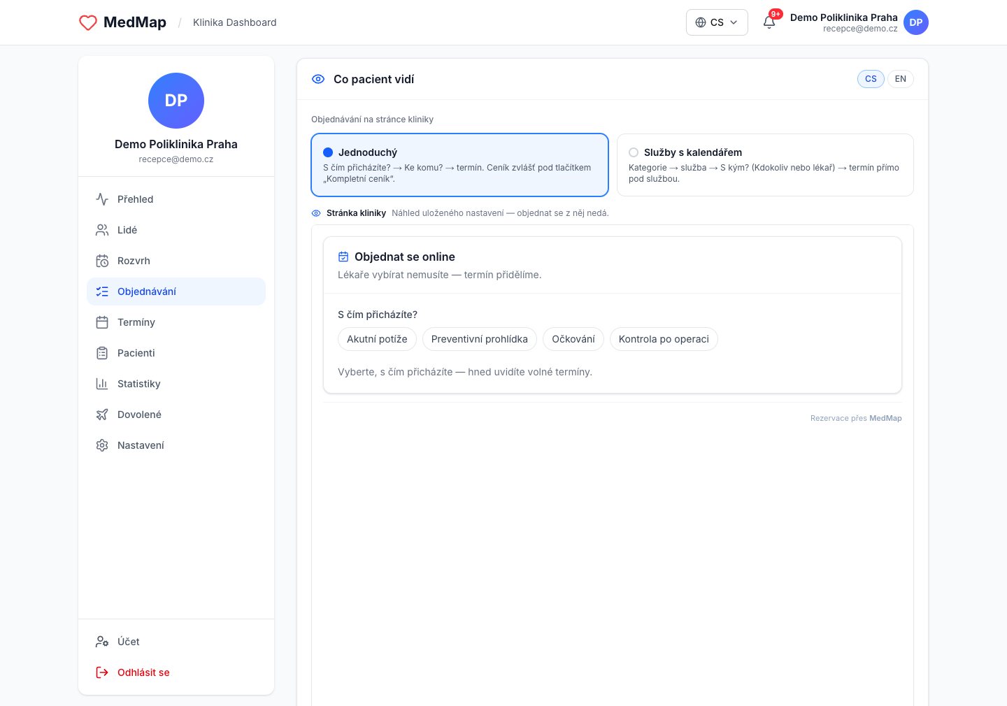Click the Odhlásit se logout icon
The image size is (1007, 706).
click(x=102, y=672)
